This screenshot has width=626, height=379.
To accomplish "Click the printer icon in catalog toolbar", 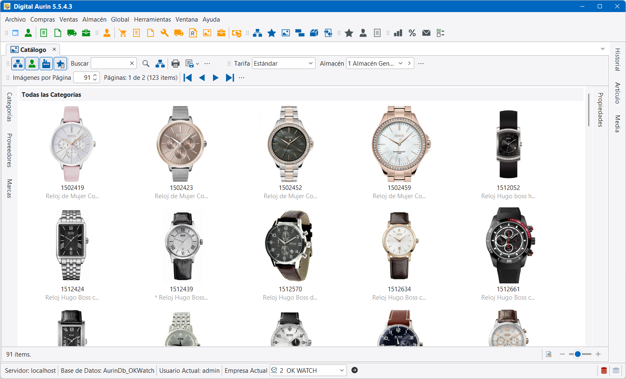I will click(x=176, y=64).
